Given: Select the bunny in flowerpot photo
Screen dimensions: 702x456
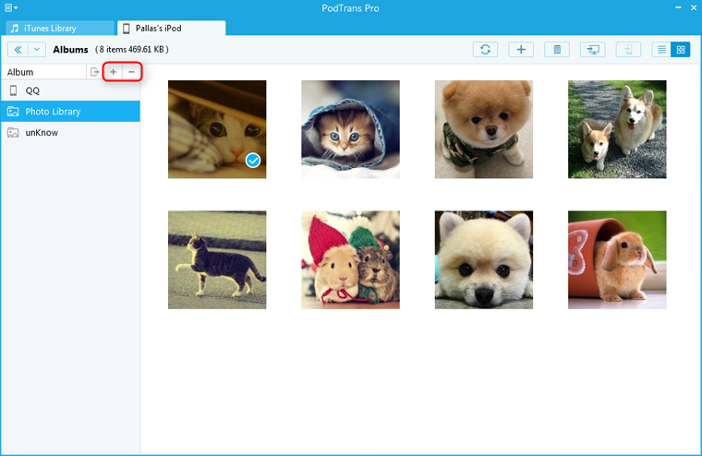Looking at the screenshot, I should (616, 259).
